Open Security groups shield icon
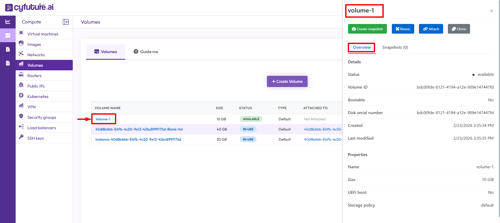Viewport: 500px width, 223px height. [x=21, y=116]
